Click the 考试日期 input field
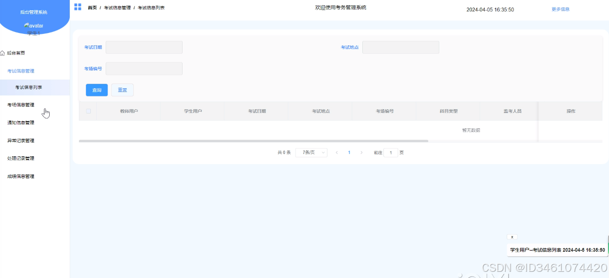 coord(144,47)
